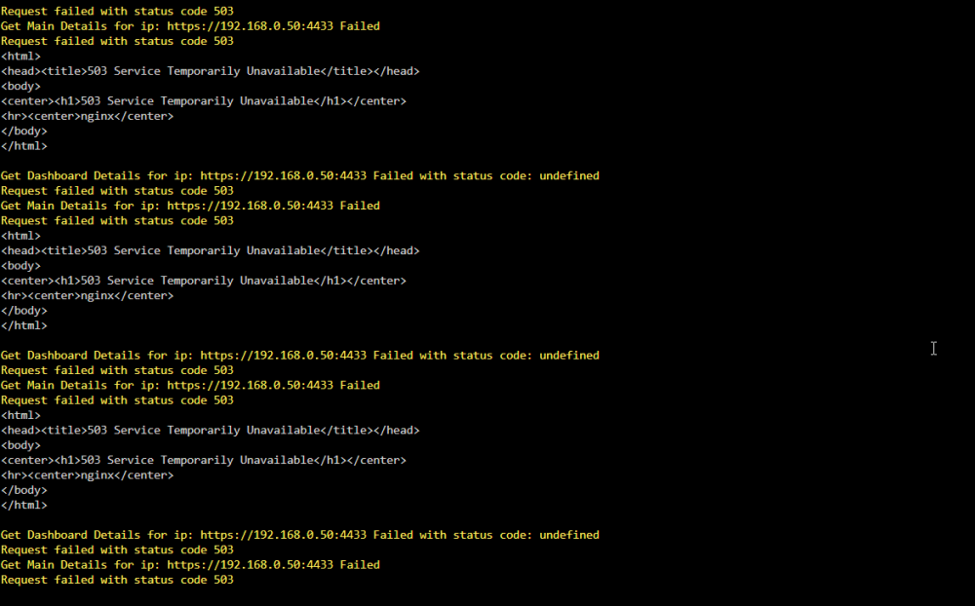Click the topmost 'Request failed with status code 503' line
The height and width of the screenshot is (606, 975).
click(x=117, y=11)
